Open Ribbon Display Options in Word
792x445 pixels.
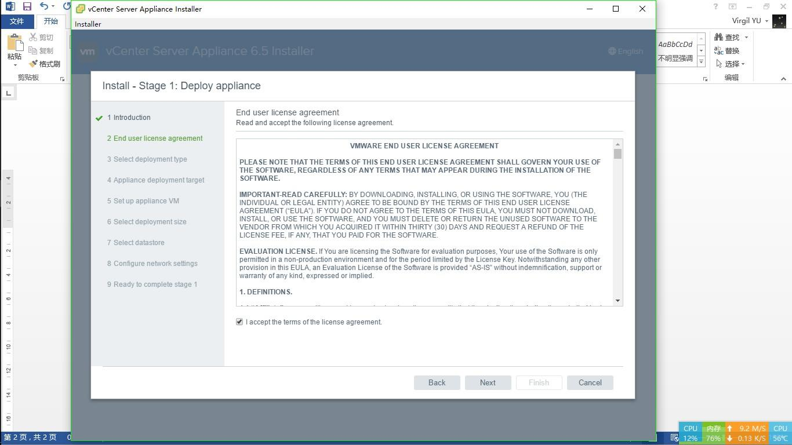tap(732, 6)
